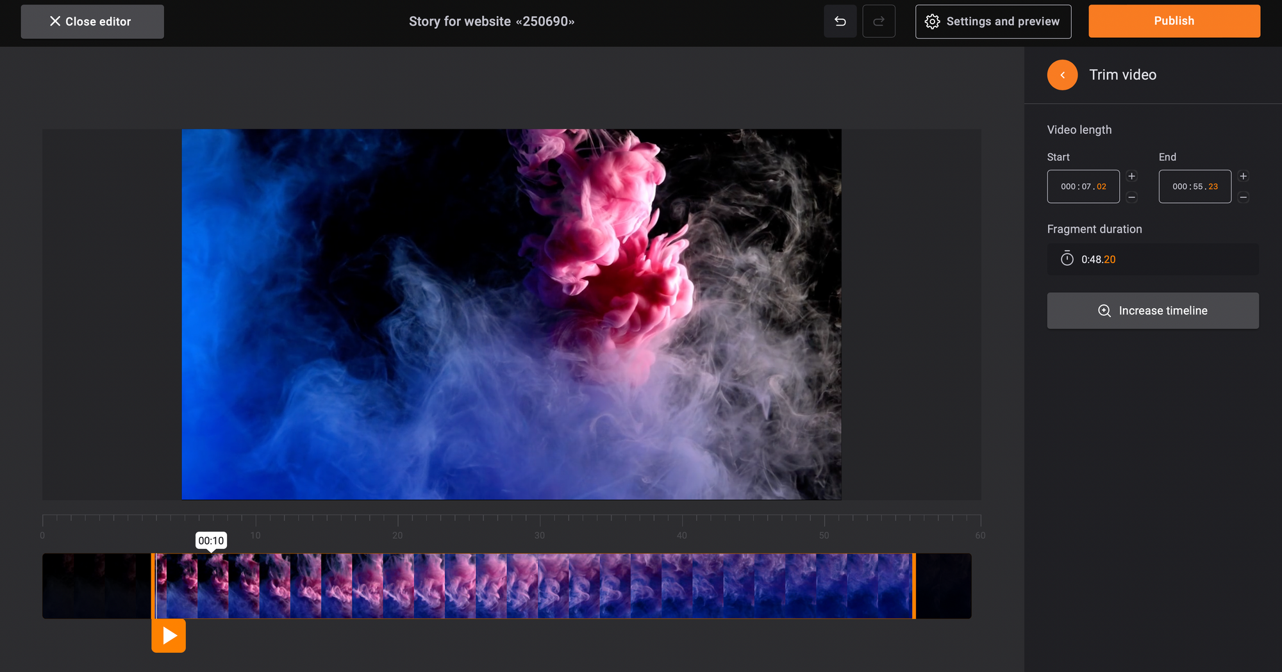Decrease the Start time with minus stepper

point(1131,197)
